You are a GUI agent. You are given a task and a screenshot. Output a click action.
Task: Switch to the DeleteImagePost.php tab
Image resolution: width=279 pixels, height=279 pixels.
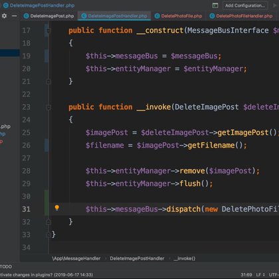49,16
